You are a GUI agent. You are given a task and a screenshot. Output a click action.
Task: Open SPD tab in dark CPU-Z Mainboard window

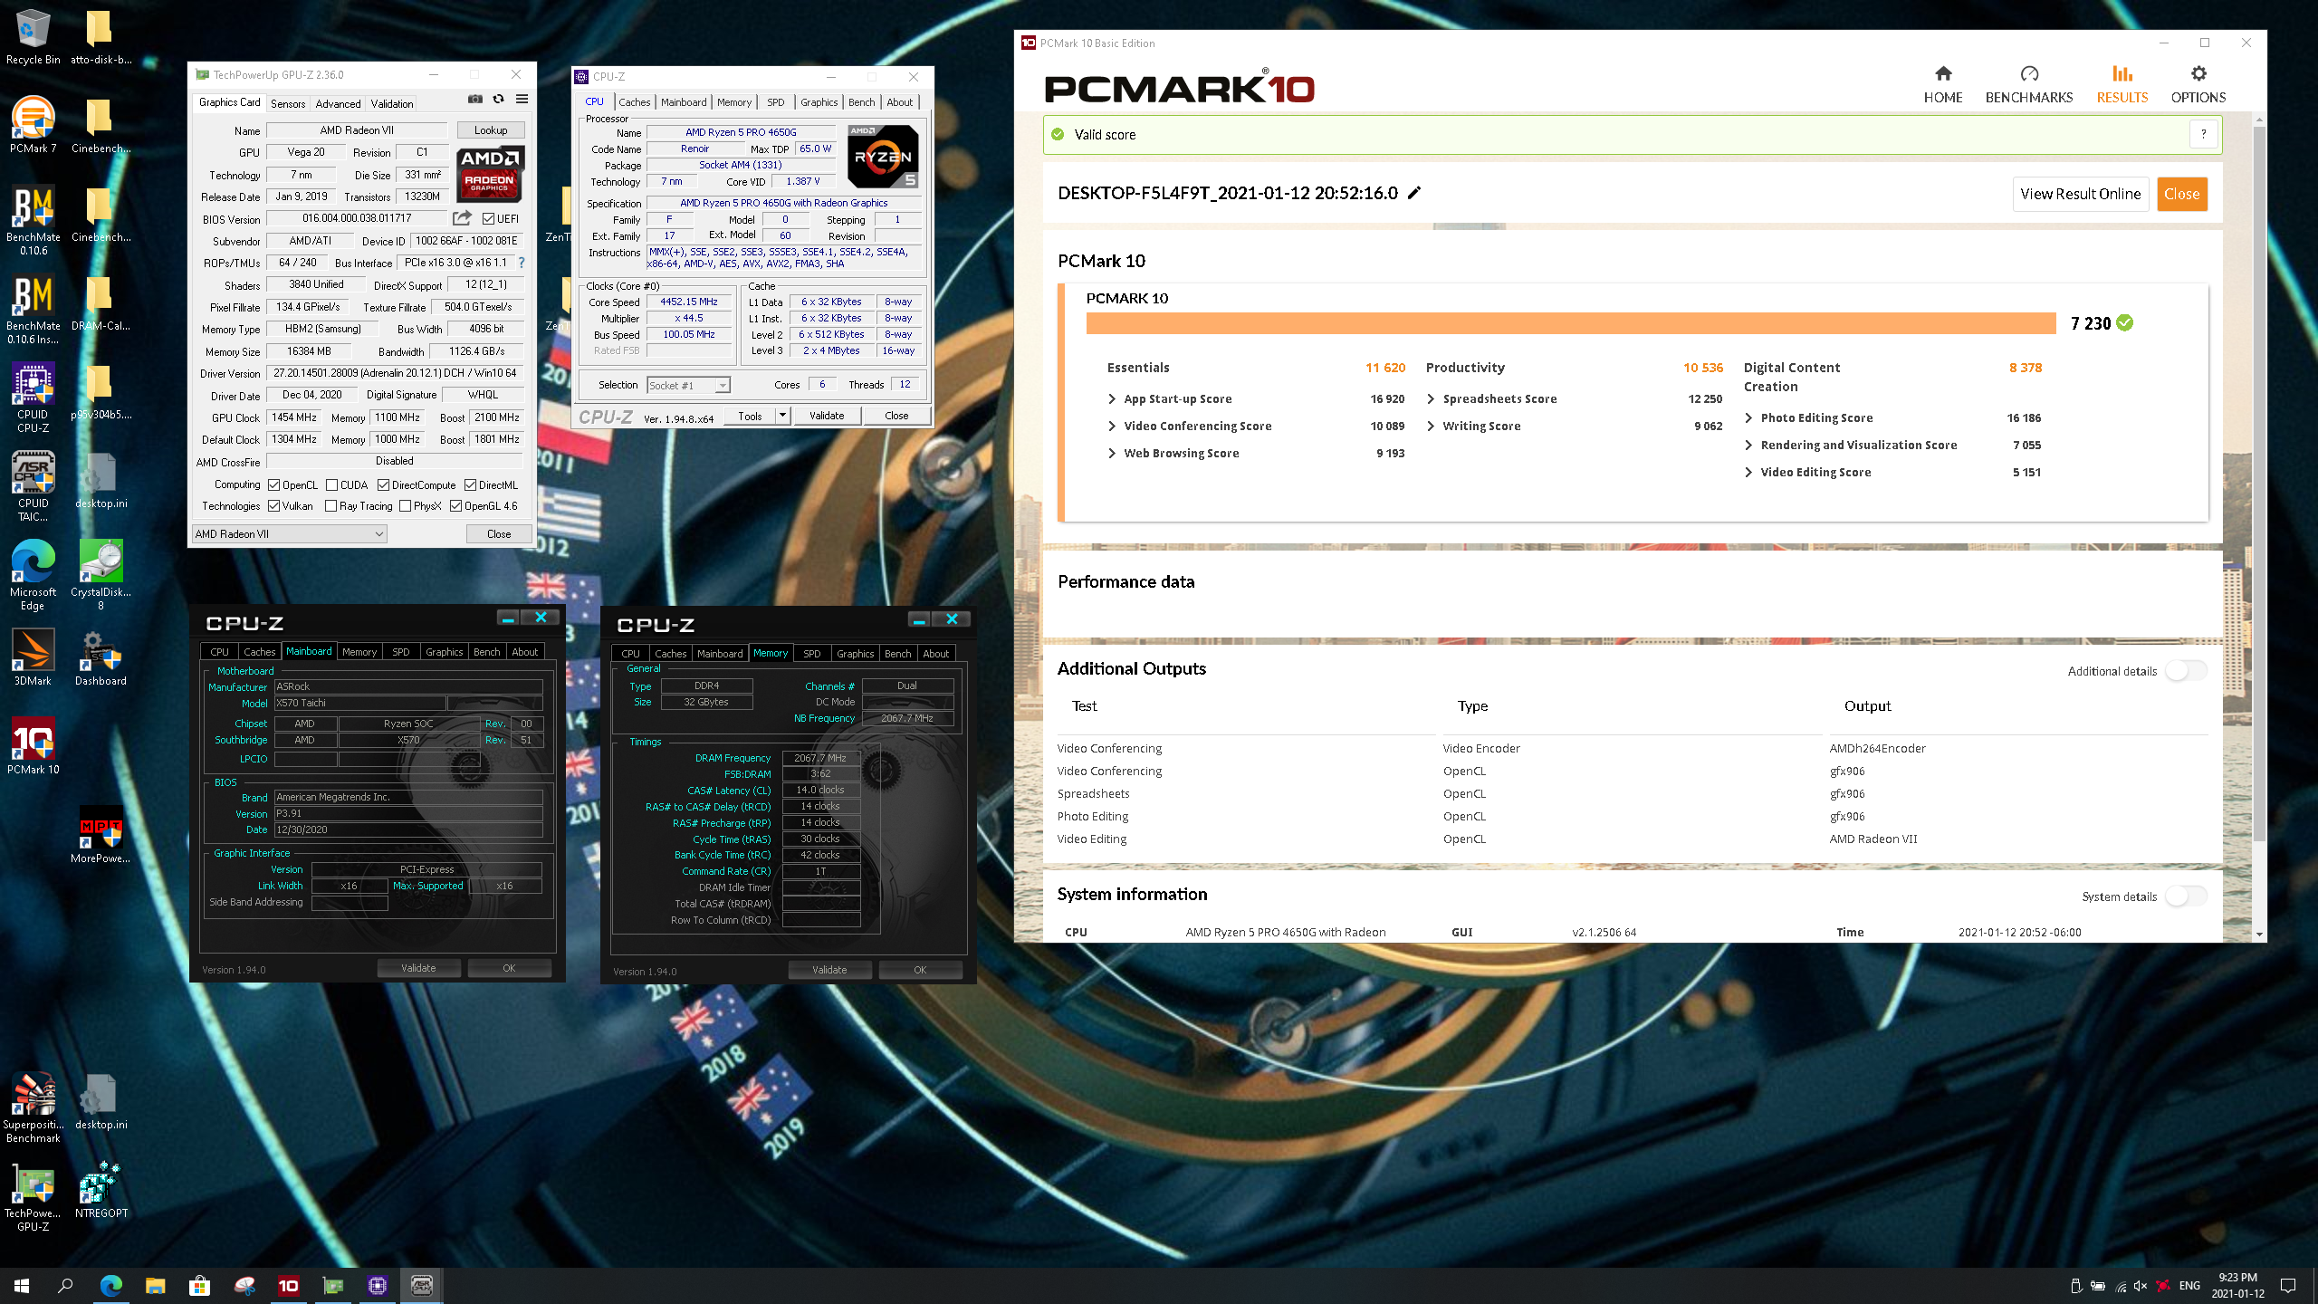pos(400,651)
